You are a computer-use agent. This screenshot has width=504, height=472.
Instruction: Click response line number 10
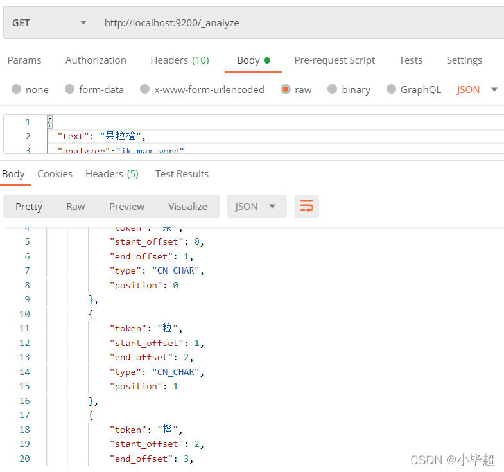click(x=24, y=314)
